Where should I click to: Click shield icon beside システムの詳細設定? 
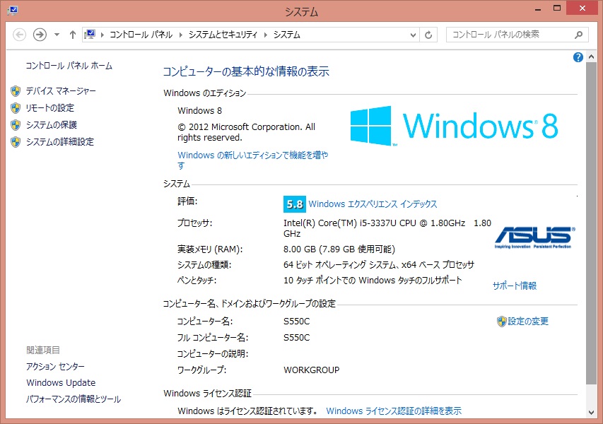[x=16, y=142]
